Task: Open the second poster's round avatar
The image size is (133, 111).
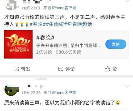Action: coord(12,90)
